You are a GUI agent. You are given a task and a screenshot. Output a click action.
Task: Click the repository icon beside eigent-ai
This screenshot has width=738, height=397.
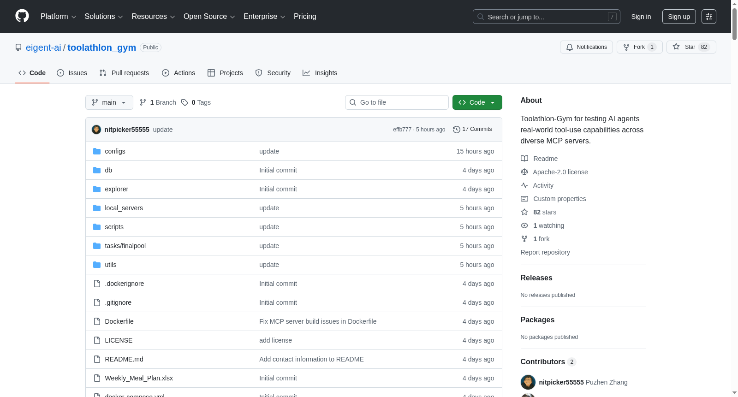(18, 47)
